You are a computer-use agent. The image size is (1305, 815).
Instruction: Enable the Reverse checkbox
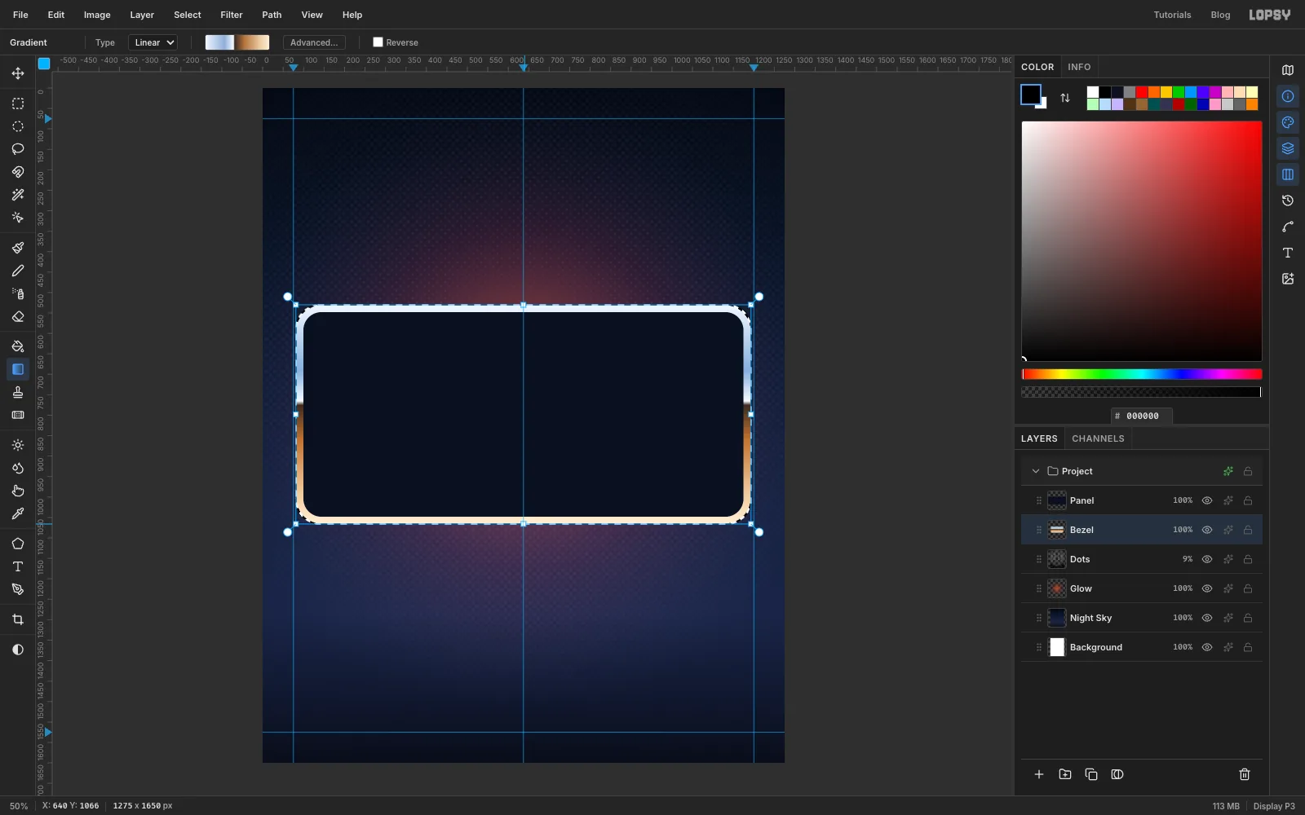(378, 42)
